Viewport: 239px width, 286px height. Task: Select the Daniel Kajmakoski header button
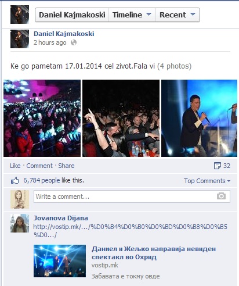[72, 15]
